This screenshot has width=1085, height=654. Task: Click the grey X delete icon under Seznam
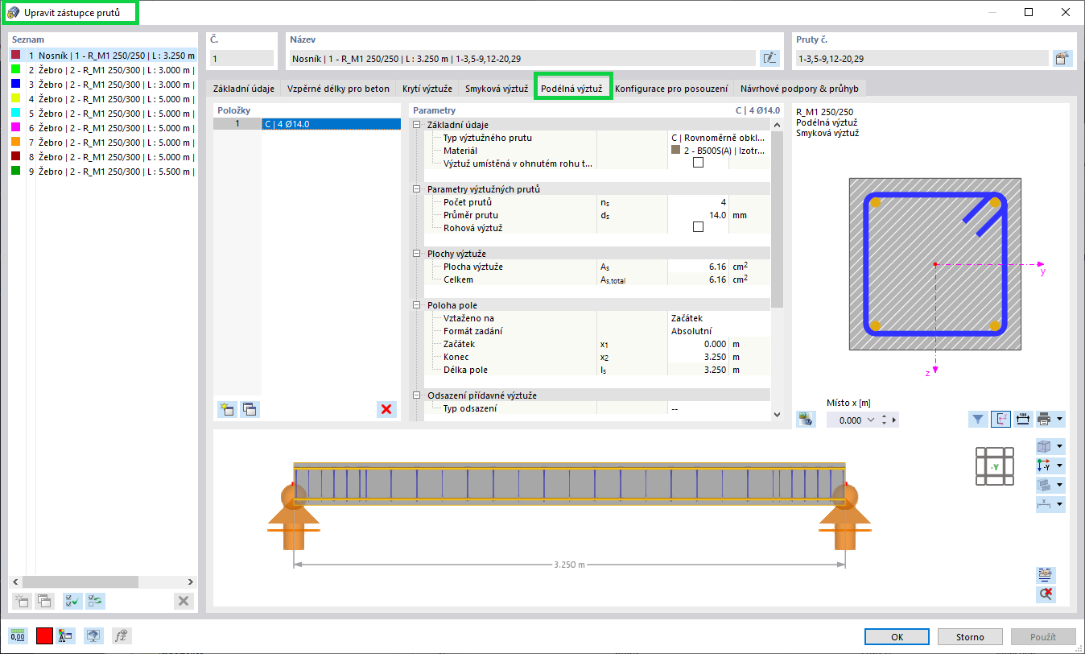(x=184, y=600)
